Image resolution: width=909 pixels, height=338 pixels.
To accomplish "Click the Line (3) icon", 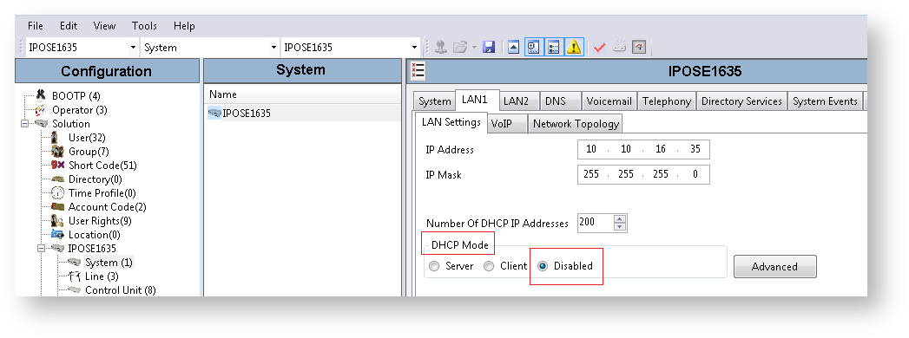I will tap(74, 276).
